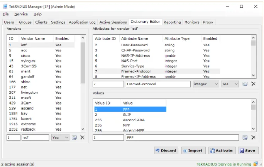
Task: Click the Framed-Protocol attribute name input
Action: click(158, 84)
